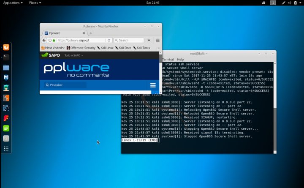Open Burp Suite from the dock
Image resolution: width=304 pixels, height=188 pixels.
coord(6,98)
